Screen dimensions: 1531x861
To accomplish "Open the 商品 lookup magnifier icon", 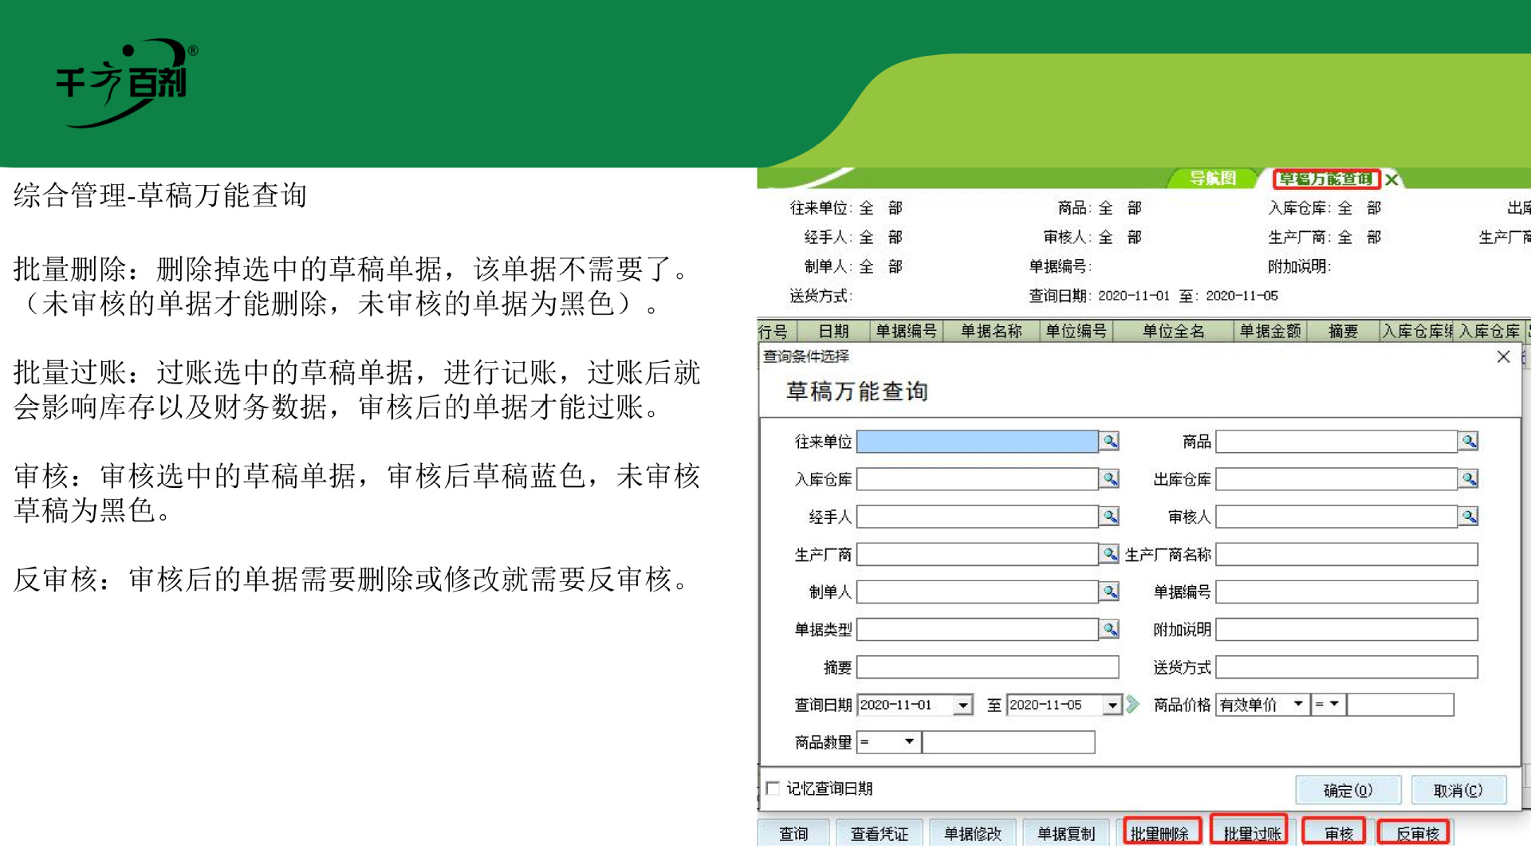I will 1470,442.
